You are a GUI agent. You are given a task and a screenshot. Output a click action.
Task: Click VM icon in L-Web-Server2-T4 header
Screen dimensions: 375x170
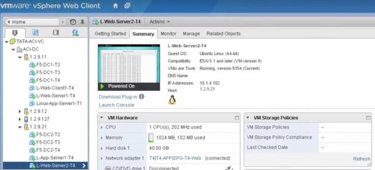[96, 22]
